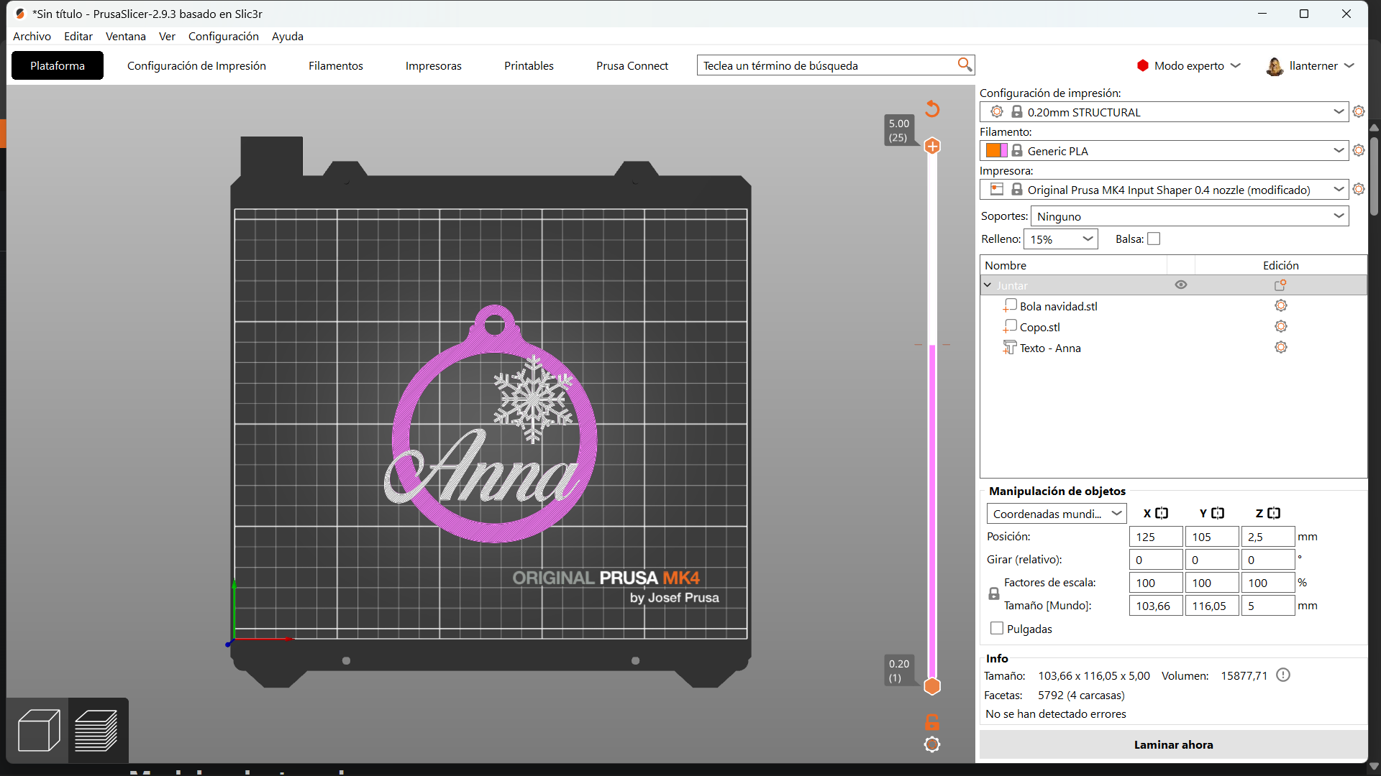Viewport: 1381px width, 776px height.
Task: Edit the filament preset cog
Action: pos(1359,150)
